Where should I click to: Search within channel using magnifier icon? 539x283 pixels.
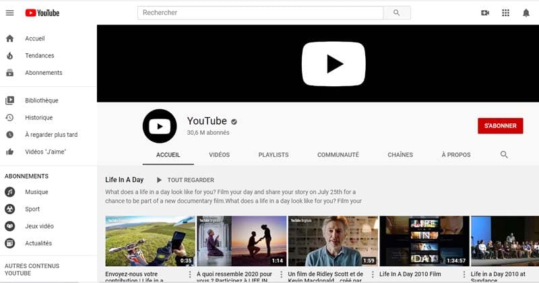tap(504, 155)
